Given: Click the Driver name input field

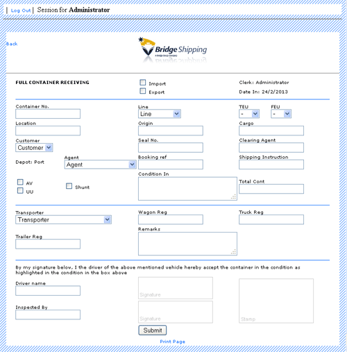Looking at the screenshot, I should (48, 291).
